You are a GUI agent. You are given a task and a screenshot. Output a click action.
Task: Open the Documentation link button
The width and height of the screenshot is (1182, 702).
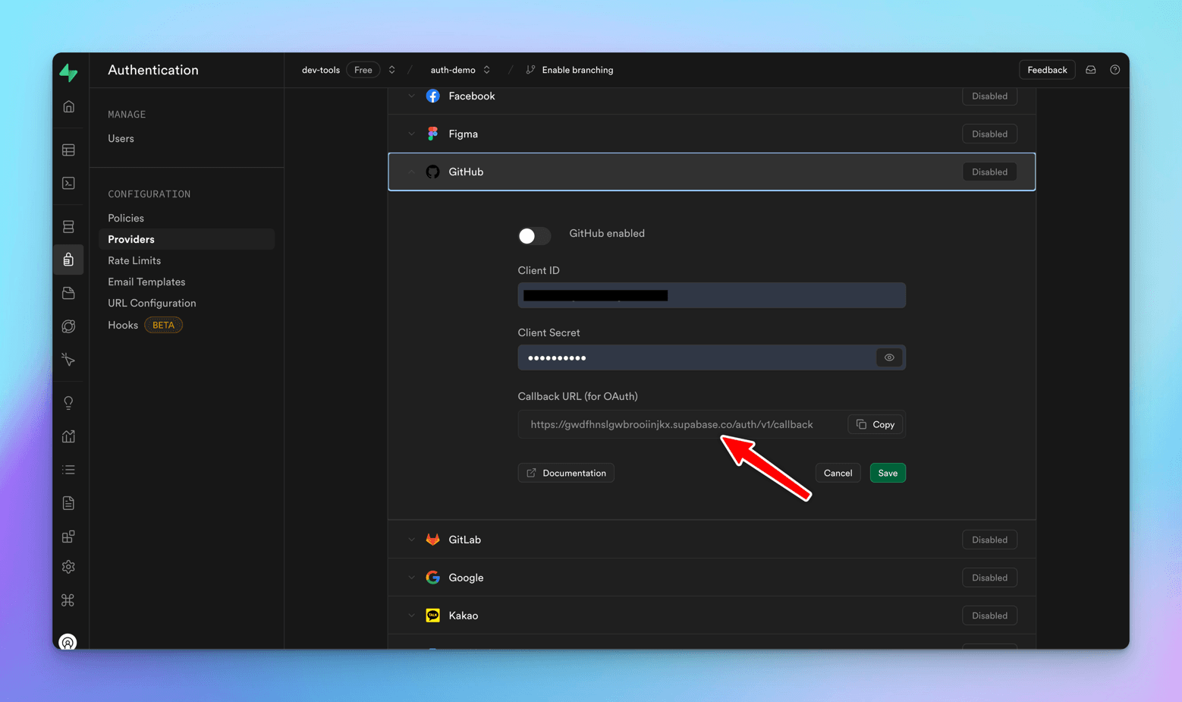(x=566, y=473)
